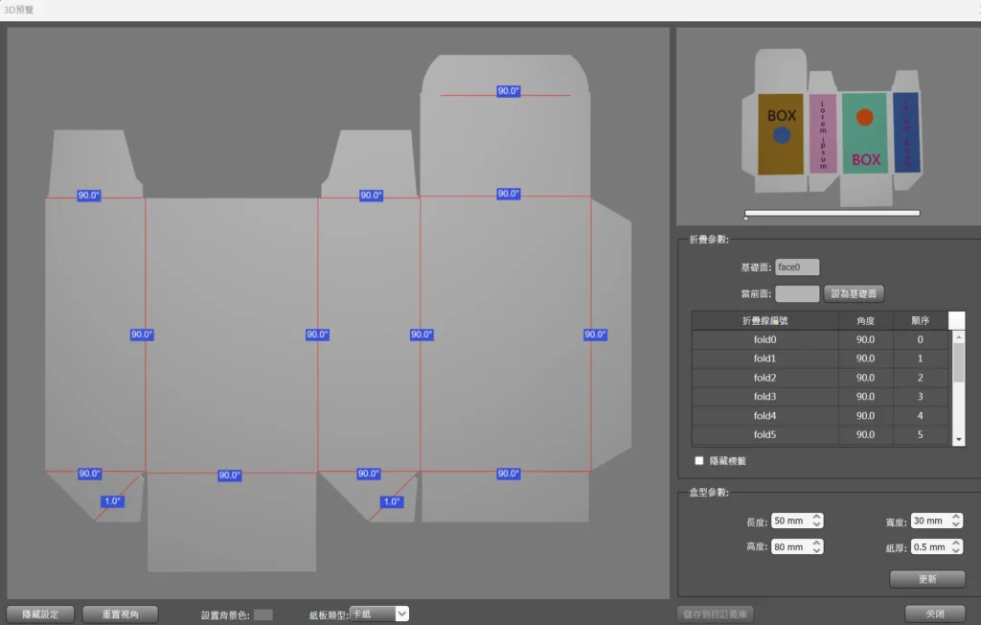Screen dimensions: 981x625
Task: Click the 隱藏設定 button
Action: [x=39, y=613]
